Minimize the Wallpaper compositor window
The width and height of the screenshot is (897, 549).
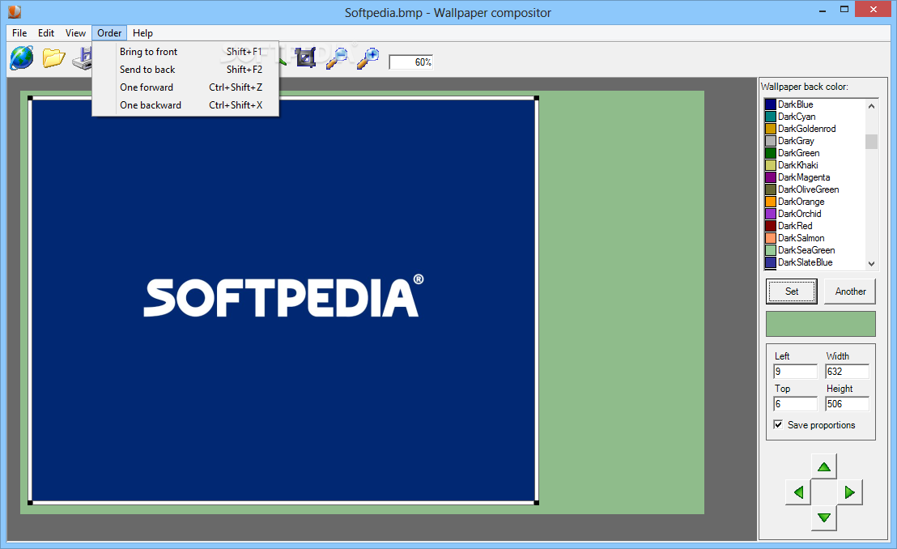point(822,11)
